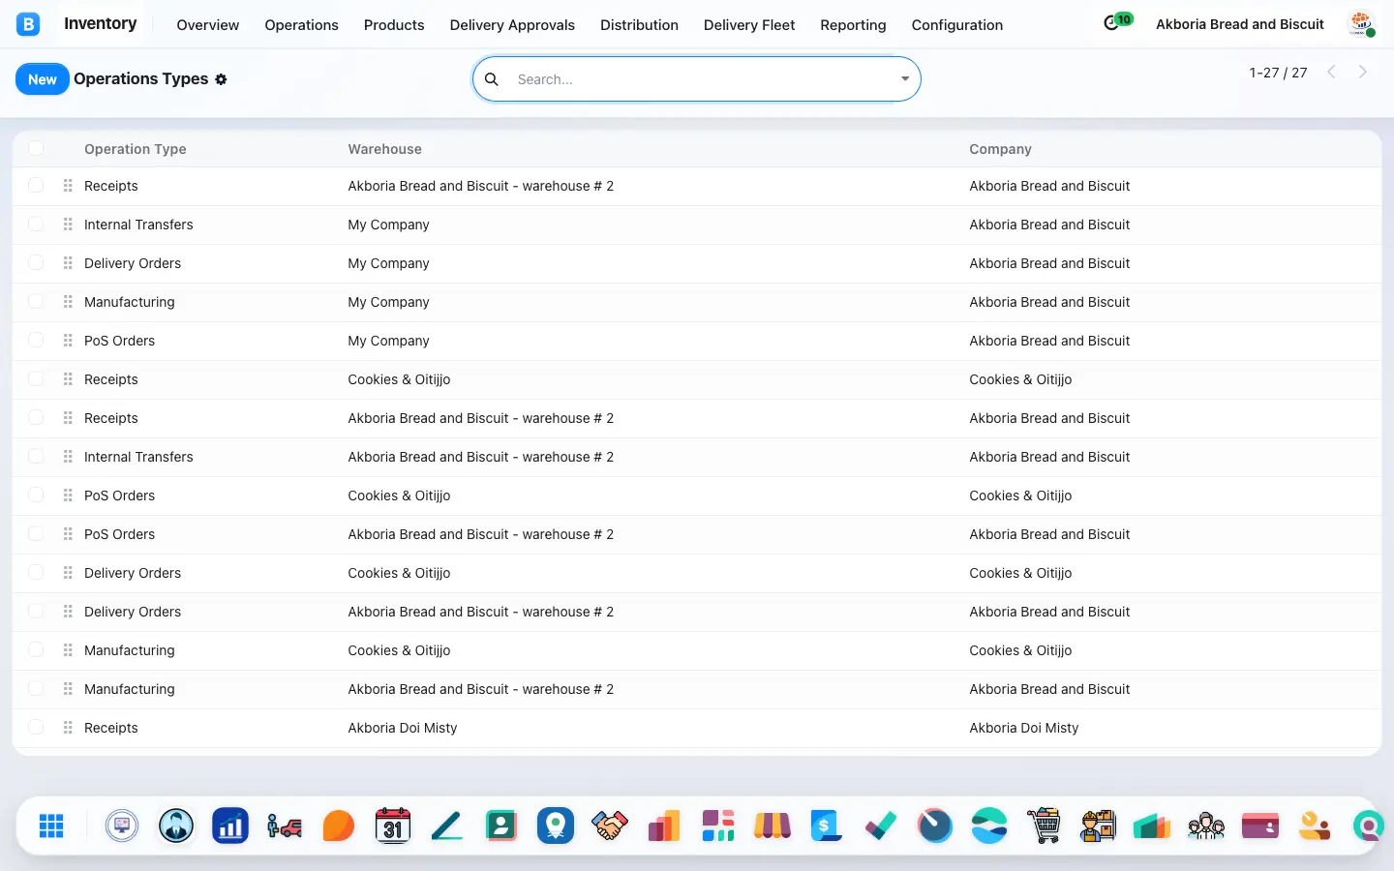Click inside the Search field
This screenshot has width=1394, height=871.
pyautogui.click(x=702, y=79)
